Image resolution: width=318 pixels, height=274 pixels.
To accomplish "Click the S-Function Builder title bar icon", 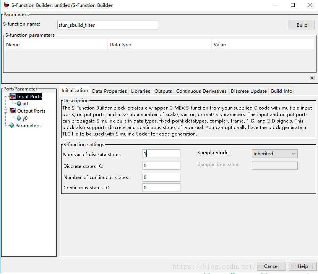I will pos(6,5).
